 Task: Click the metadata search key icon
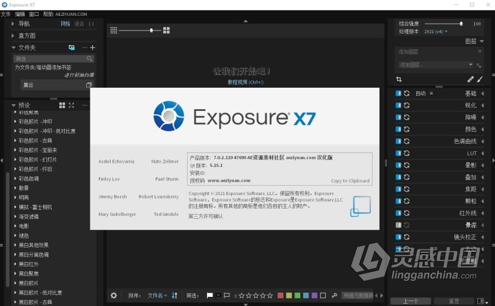(334, 295)
